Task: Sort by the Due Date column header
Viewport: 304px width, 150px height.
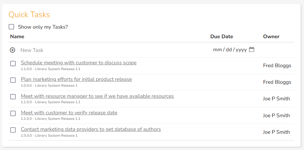Action: pos(222,37)
